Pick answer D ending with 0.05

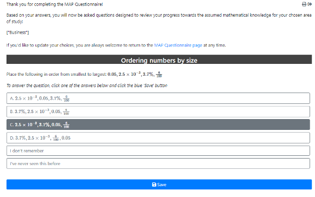click(158, 138)
